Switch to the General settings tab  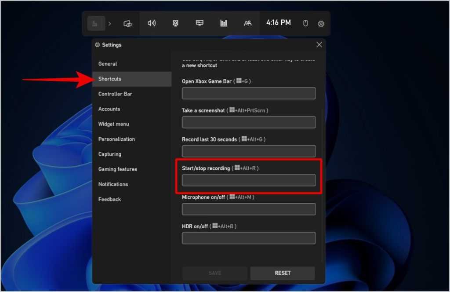click(x=108, y=64)
